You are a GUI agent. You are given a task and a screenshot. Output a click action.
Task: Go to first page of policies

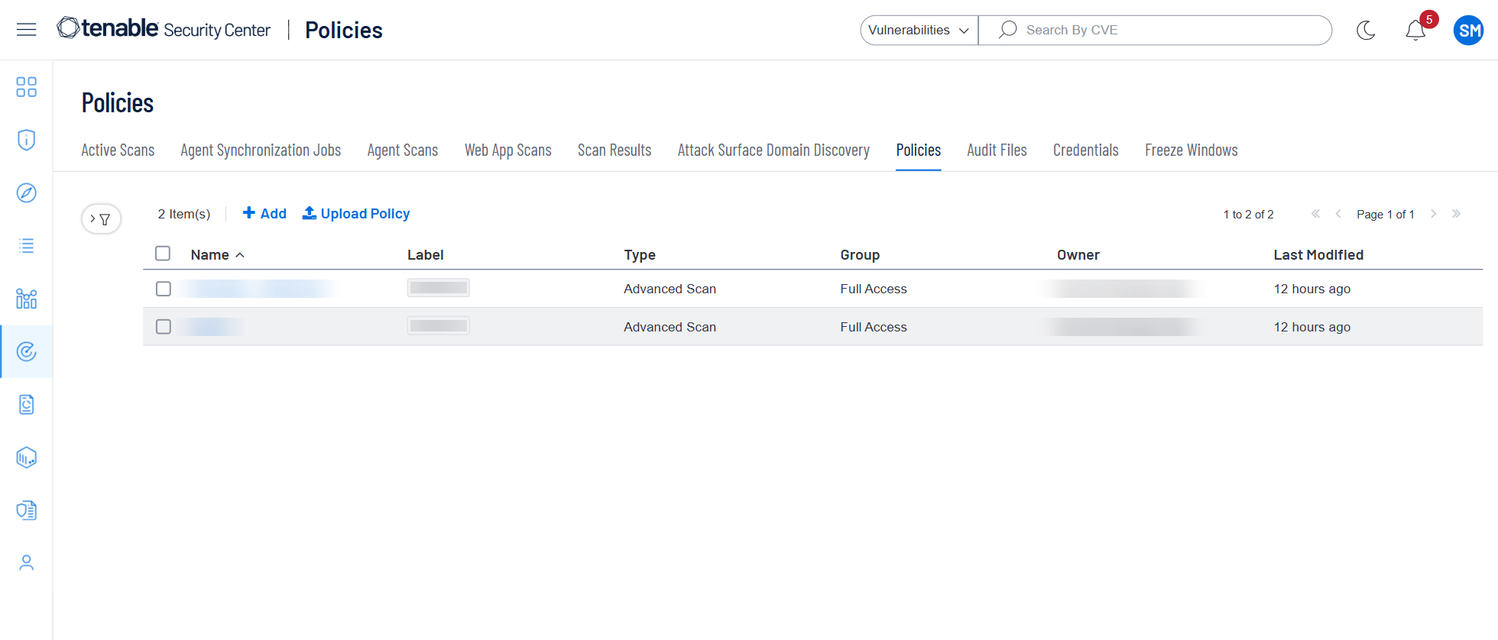(1315, 214)
